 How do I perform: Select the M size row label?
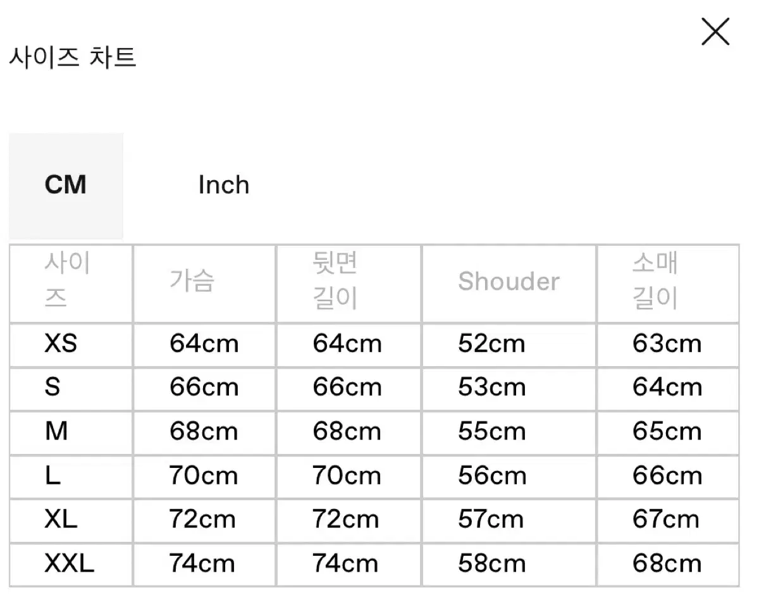tap(56, 432)
